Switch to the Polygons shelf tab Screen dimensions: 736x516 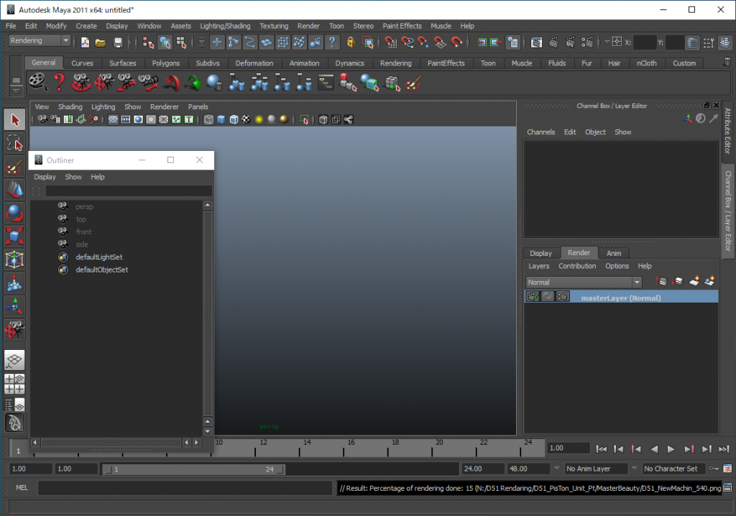(x=166, y=63)
